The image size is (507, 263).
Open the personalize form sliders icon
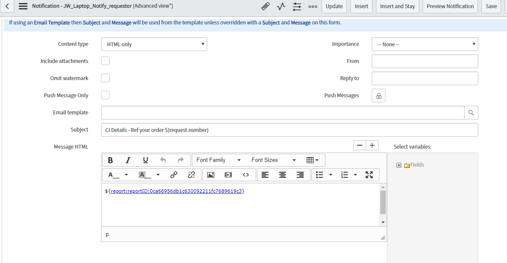[x=297, y=6]
